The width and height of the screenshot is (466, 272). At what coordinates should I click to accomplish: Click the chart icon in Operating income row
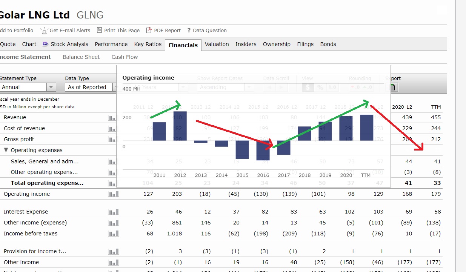(113, 194)
